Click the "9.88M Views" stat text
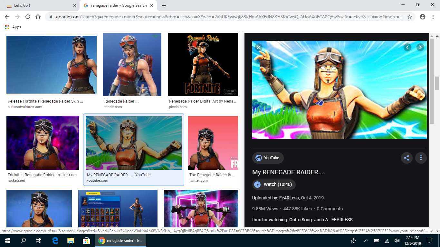 tap(265, 209)
